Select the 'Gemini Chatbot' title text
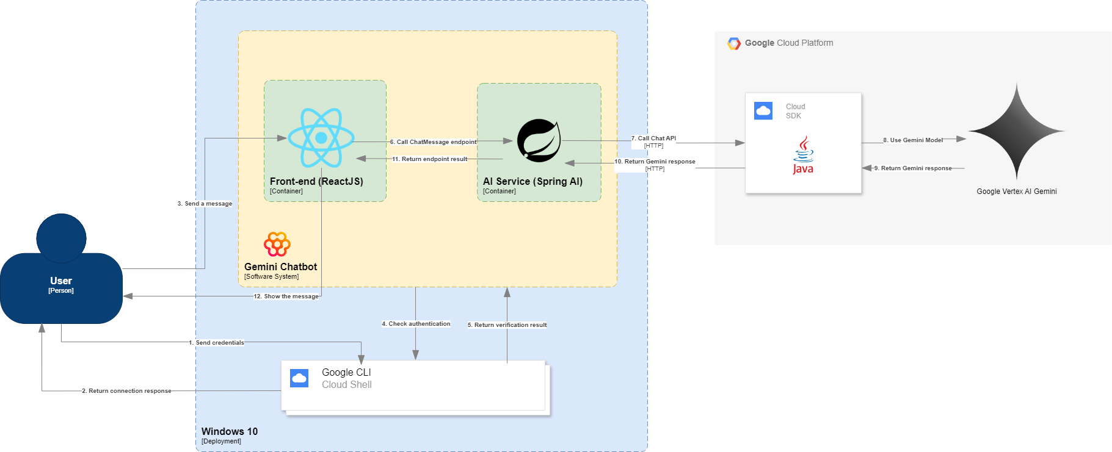 (280, 267)
